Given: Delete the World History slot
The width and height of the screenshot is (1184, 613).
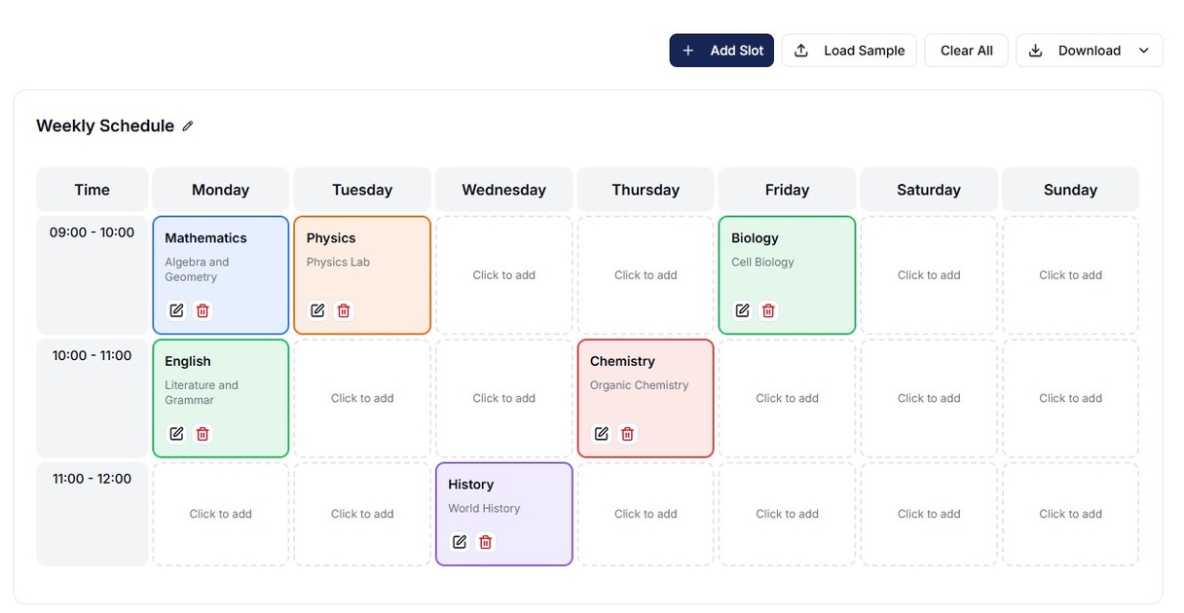Looking at the screenshot, I should (x=486, y=542).
